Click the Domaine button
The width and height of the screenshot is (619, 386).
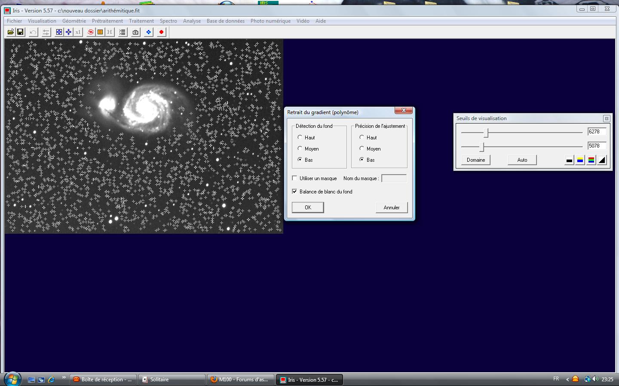pos(476,160)
